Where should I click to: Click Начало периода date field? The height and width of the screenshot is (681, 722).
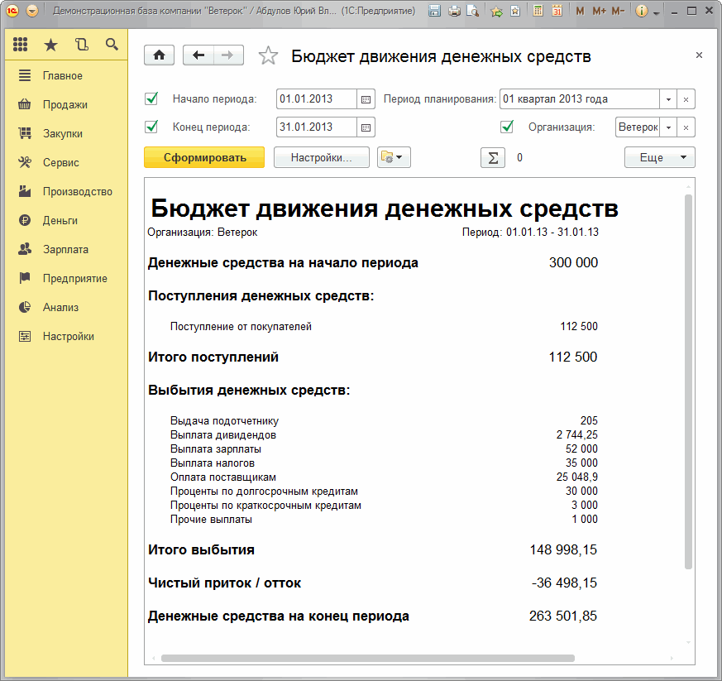pos(316,99)
